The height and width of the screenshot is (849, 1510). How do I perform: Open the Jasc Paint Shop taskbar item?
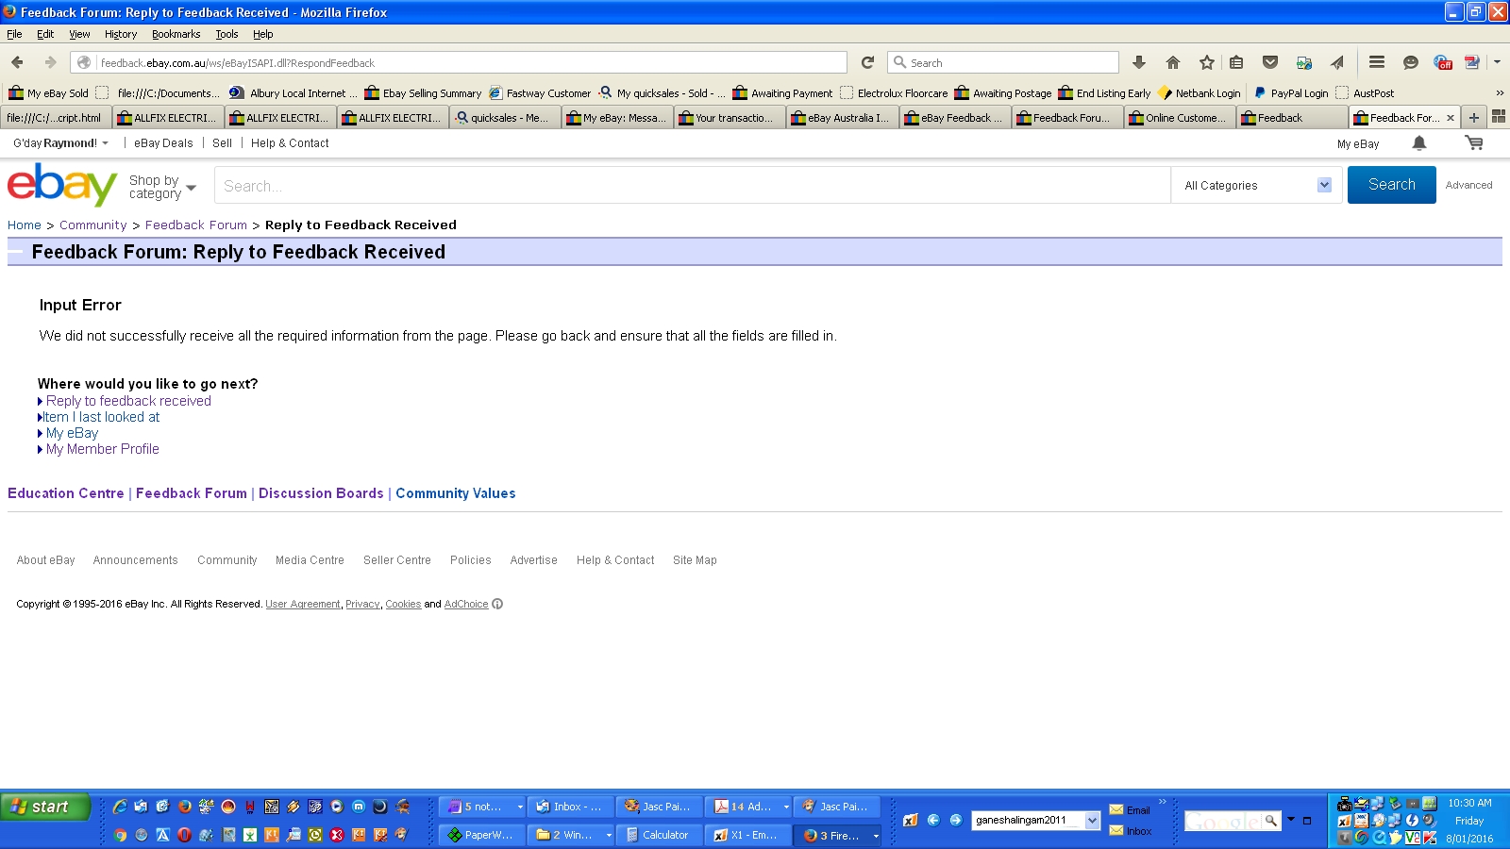(660, 807)
